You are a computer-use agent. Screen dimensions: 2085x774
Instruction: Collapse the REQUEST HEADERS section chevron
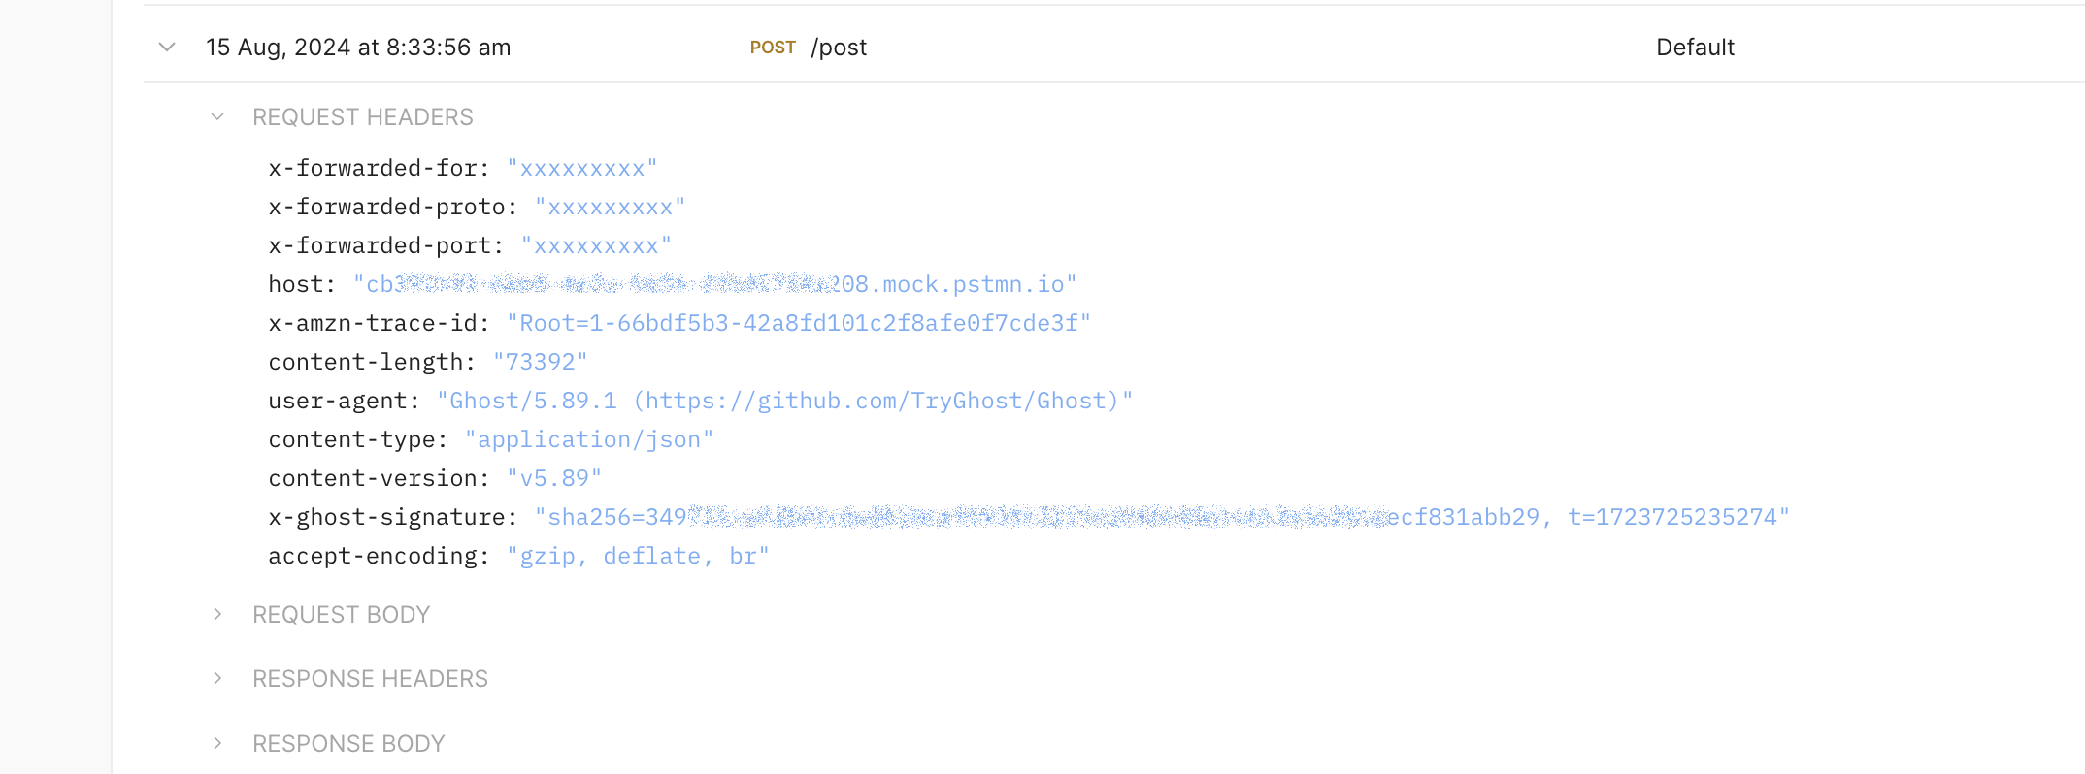pyautogui.click(x=217, y=117)
